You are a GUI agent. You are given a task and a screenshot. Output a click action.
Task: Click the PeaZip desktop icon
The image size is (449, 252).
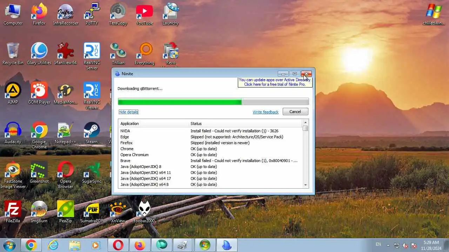[66, 212]
